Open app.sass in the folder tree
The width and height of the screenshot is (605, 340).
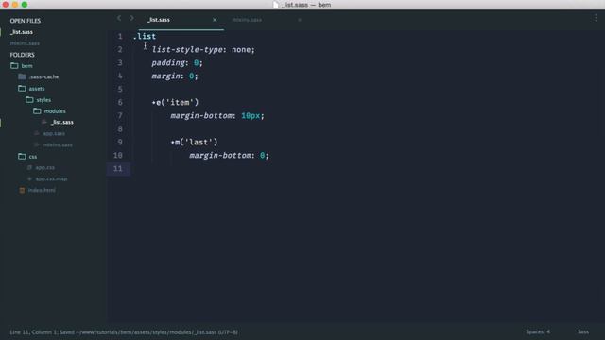[54, 133]
